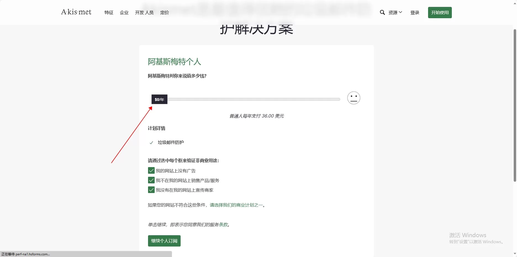Click the Akismet logo
This screenshot has height=257, width=517.
click(76, 12)
